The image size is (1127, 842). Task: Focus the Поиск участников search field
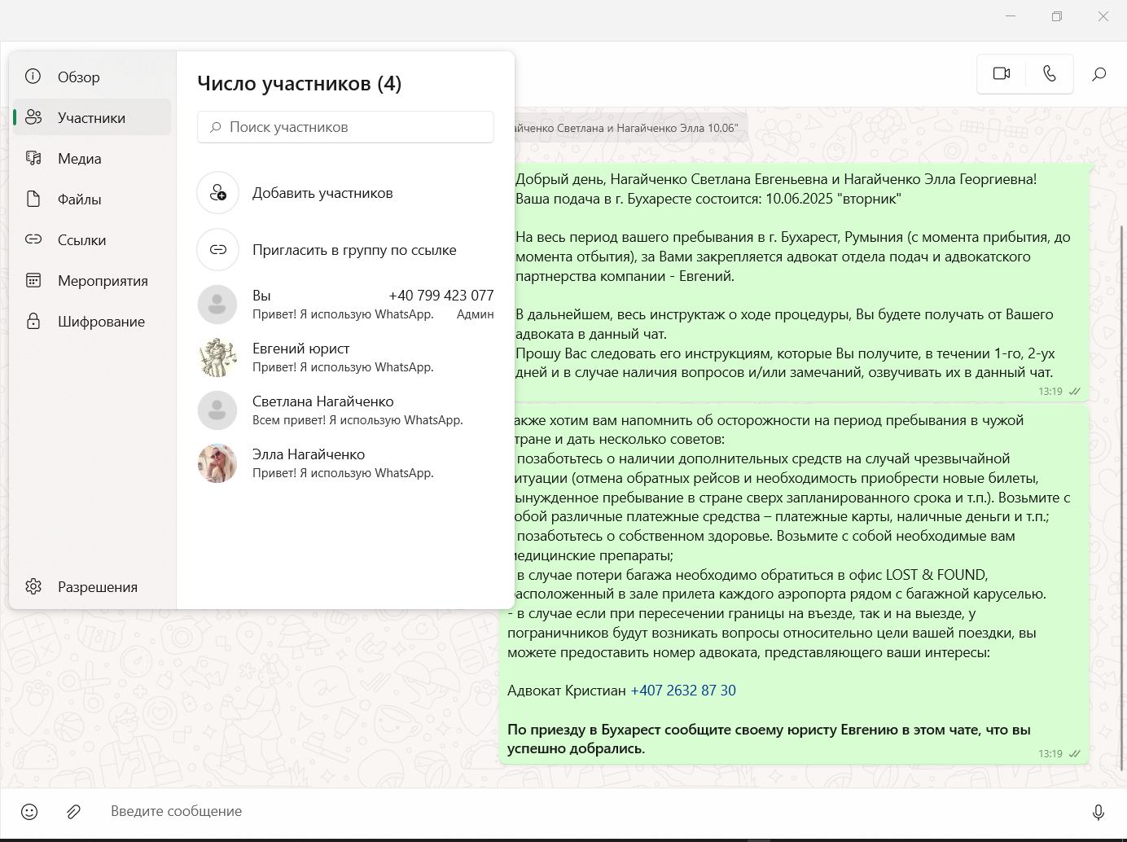345,127
